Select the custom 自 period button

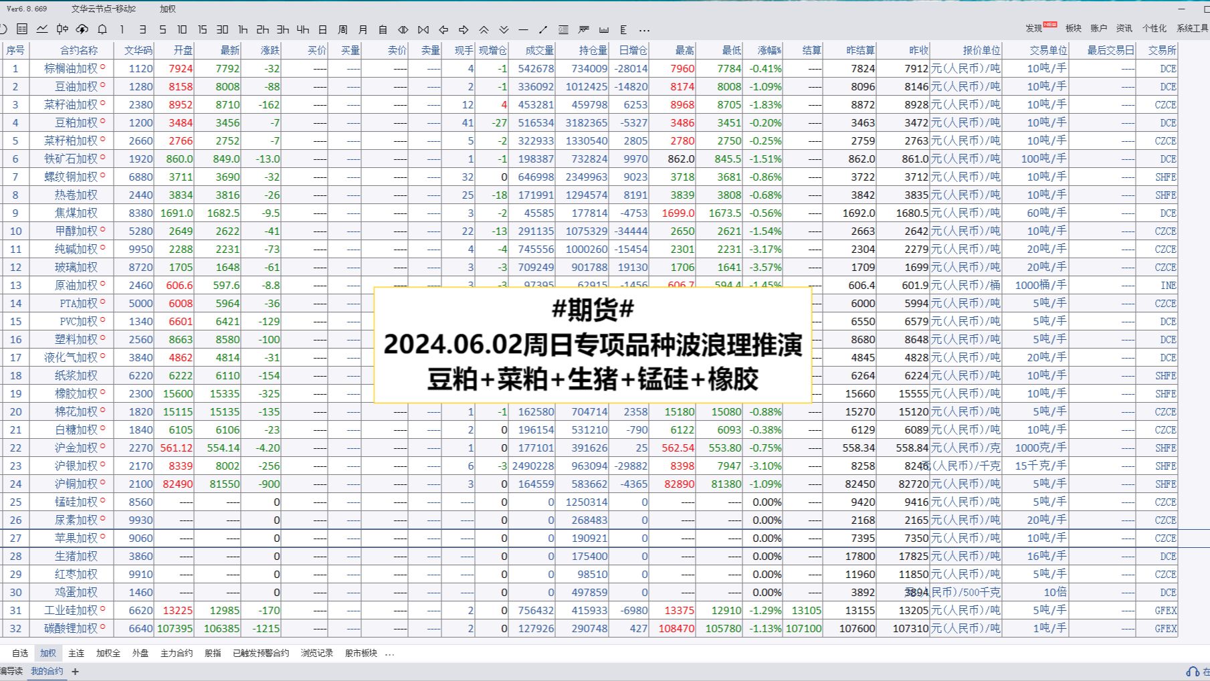tap(383, 29)
